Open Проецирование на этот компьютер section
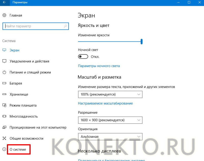 point(38,127)
